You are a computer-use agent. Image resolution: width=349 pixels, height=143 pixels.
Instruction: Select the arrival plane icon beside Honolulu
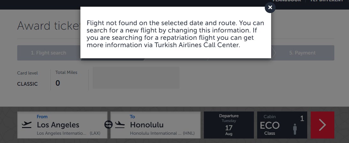120,125
